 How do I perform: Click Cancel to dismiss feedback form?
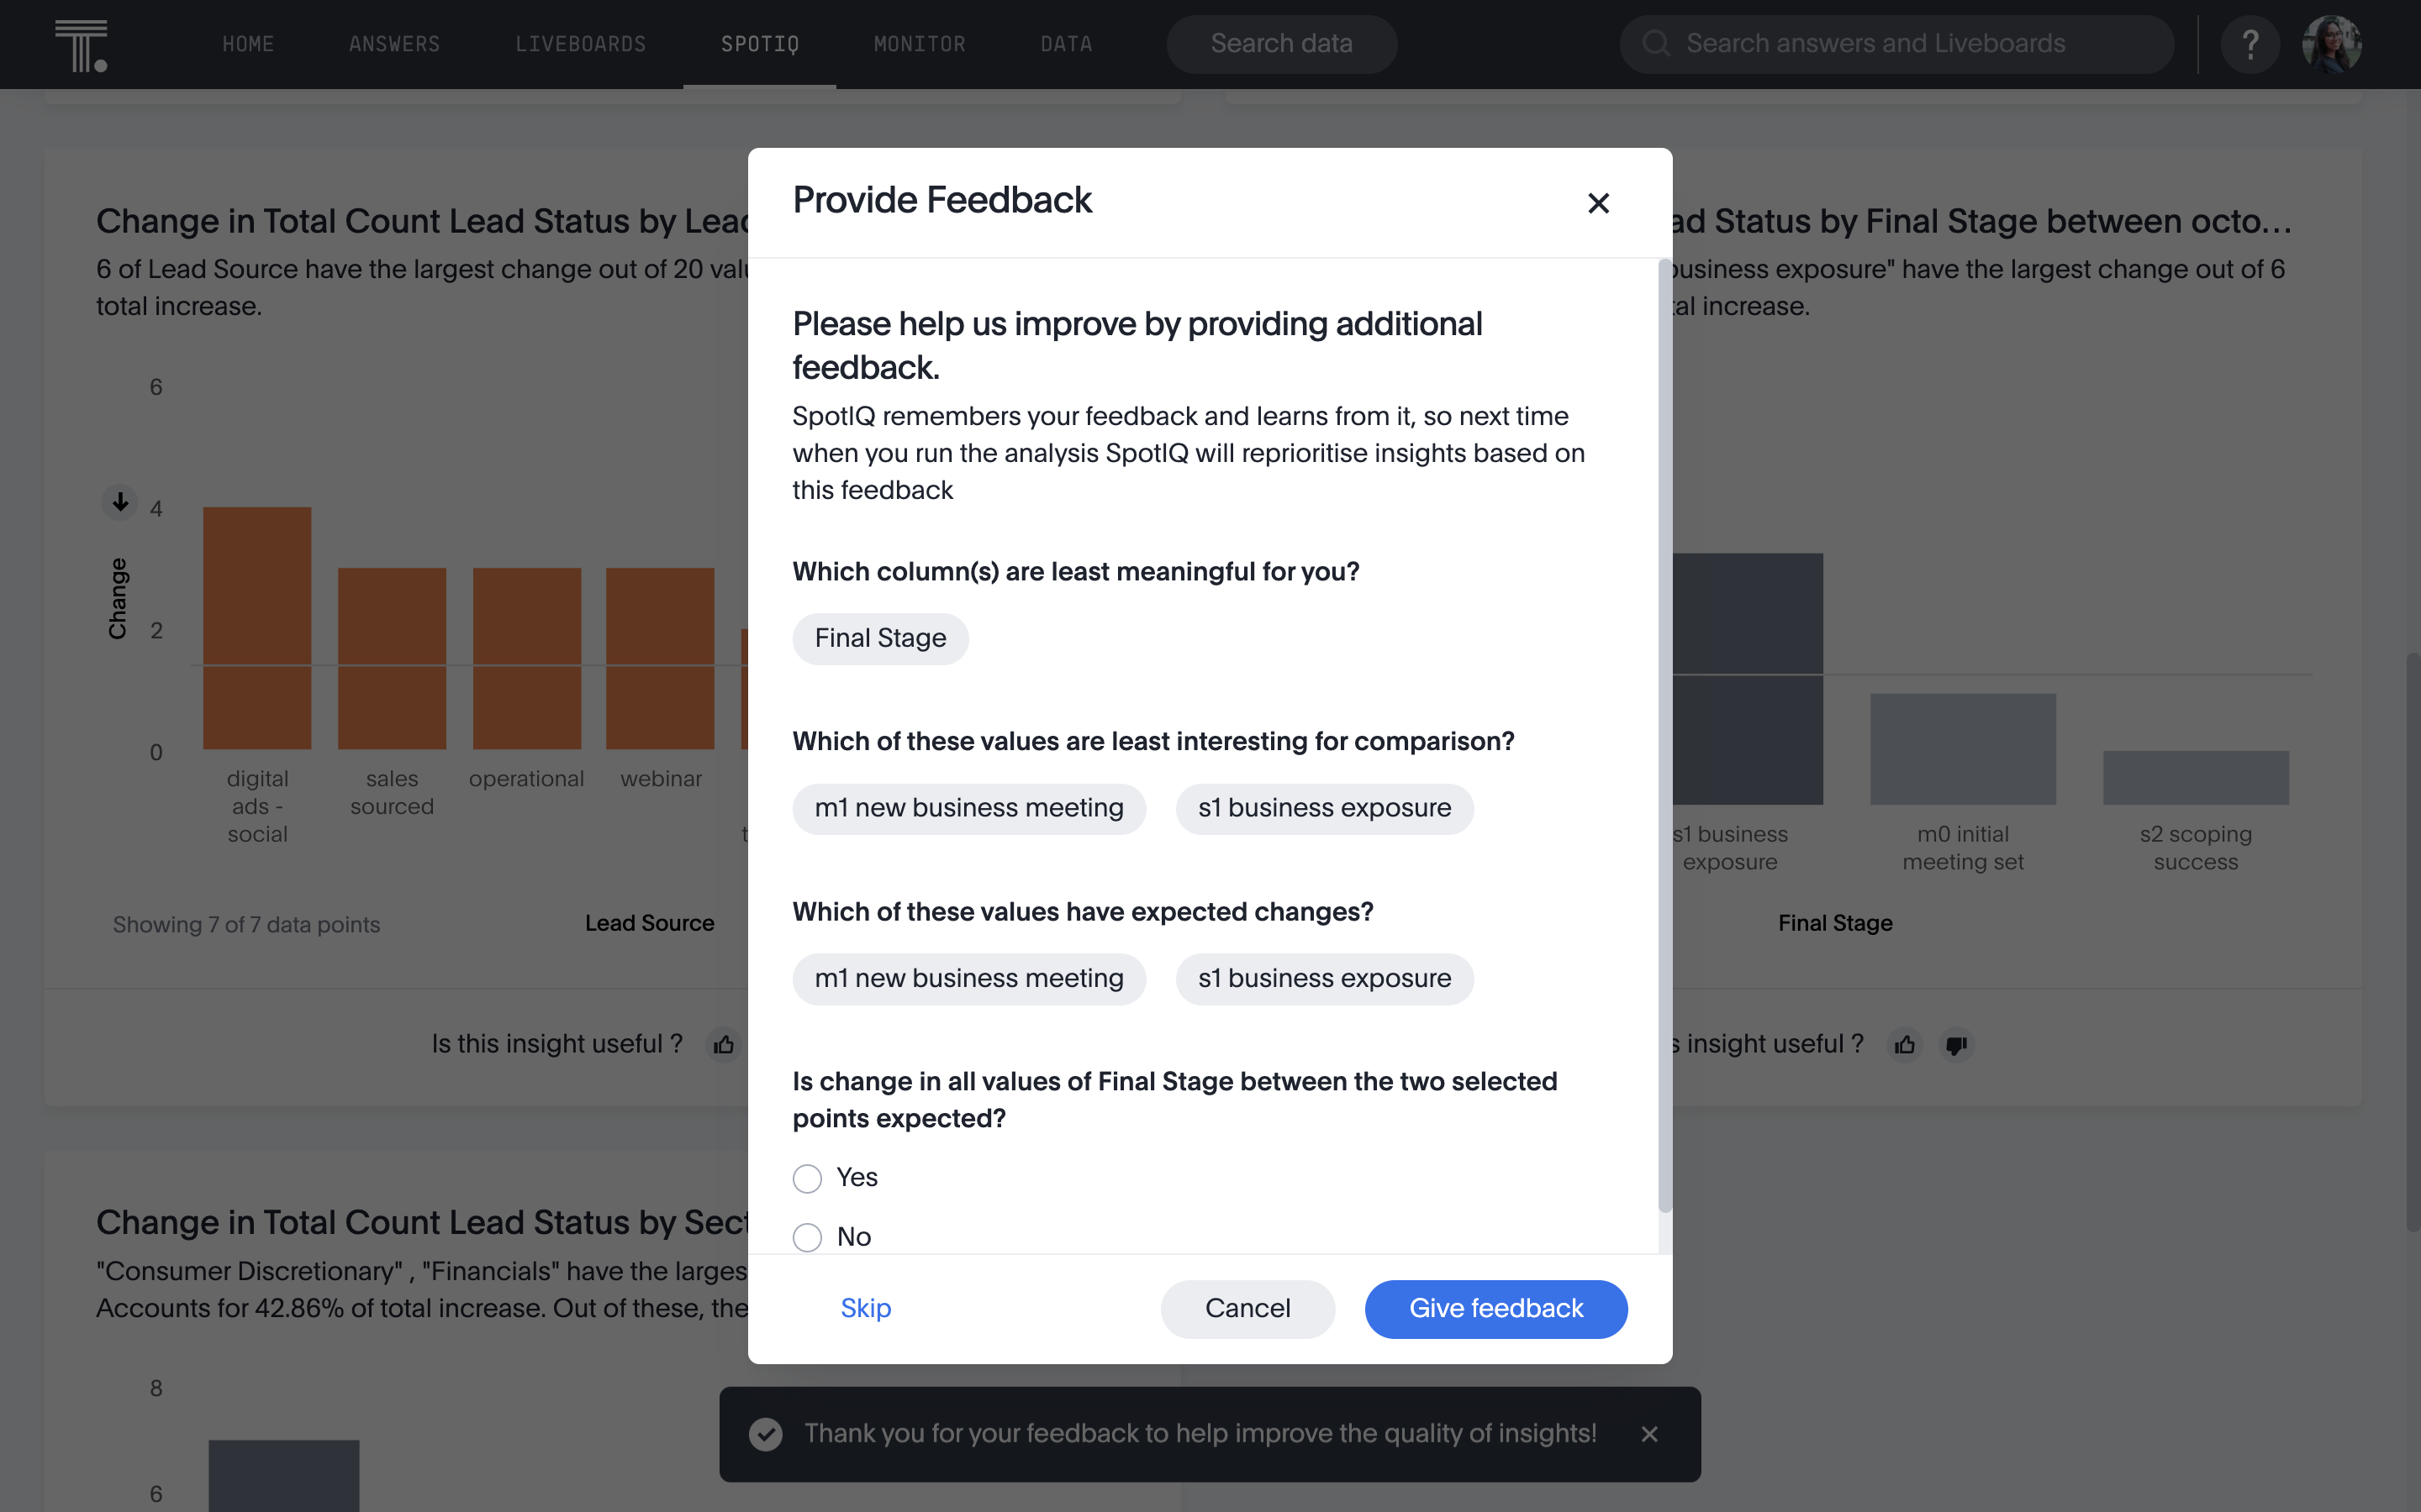(1248, 1308)
